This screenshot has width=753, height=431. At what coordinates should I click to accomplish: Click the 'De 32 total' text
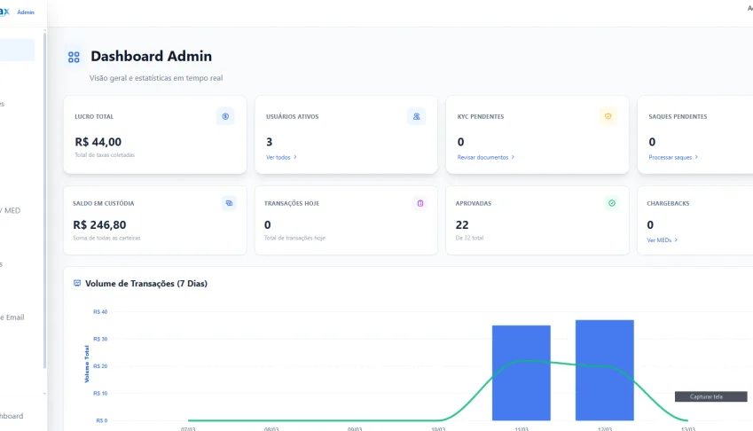coord(470,238)
